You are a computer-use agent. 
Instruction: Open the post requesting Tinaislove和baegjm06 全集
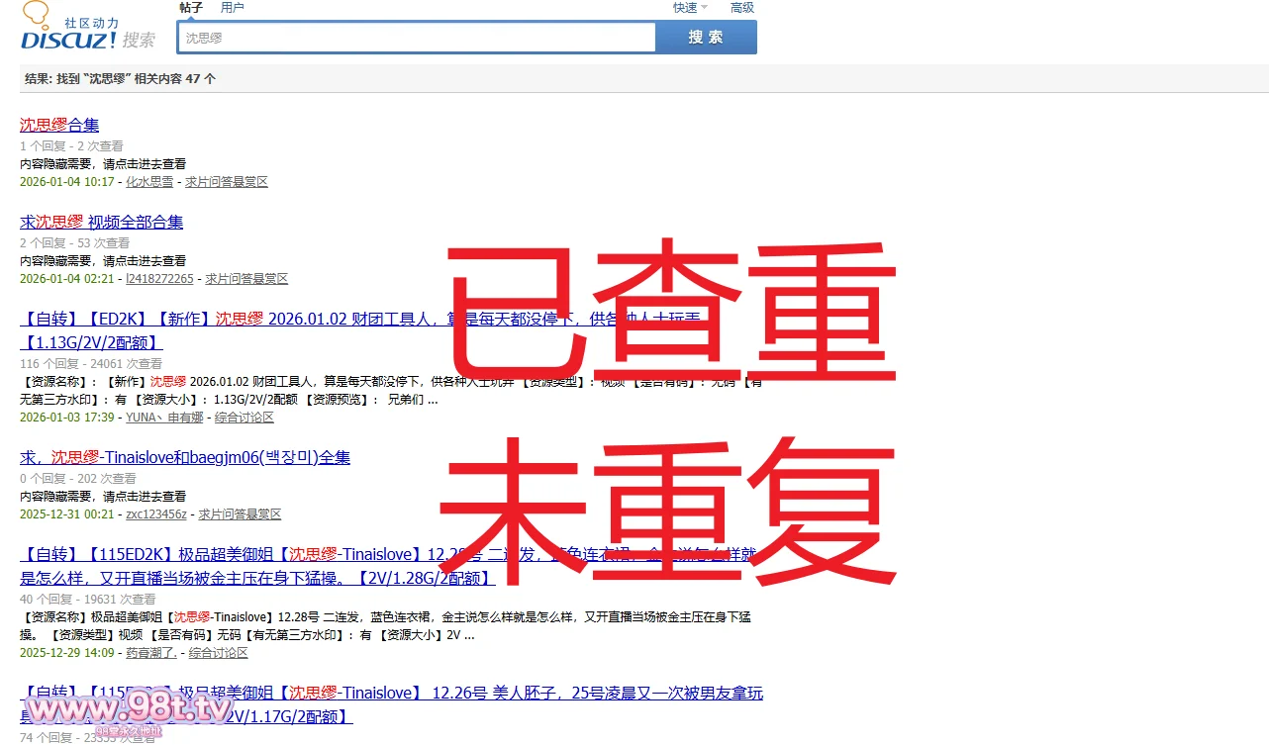185,457
